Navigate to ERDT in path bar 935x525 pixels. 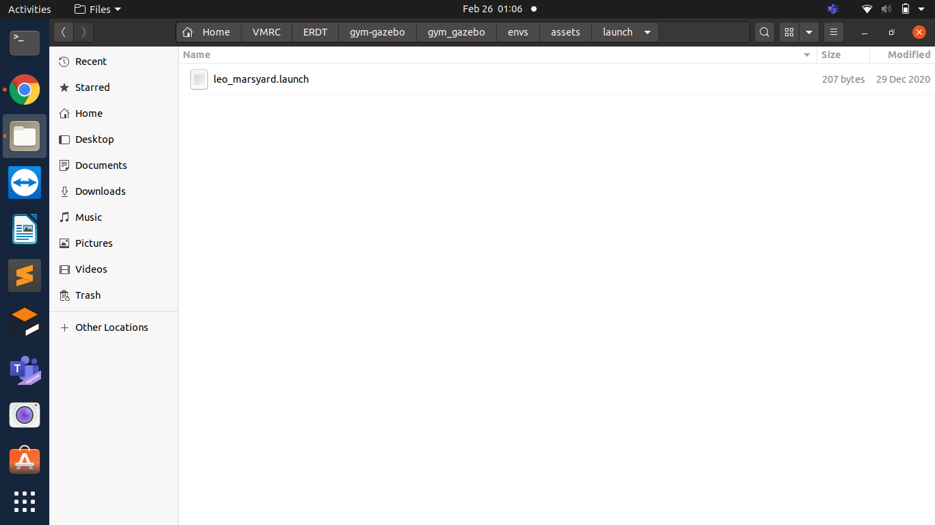(315, 32)
